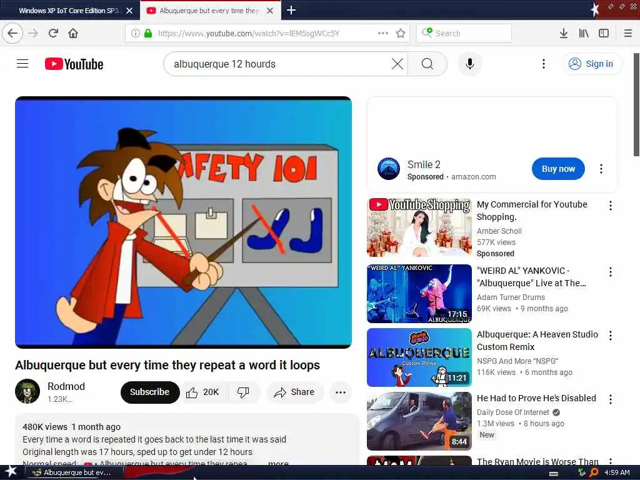This screenshot has width=640, height=480.
Task: Open options for Youtube Shopping commercial
Action: point(610,205)
